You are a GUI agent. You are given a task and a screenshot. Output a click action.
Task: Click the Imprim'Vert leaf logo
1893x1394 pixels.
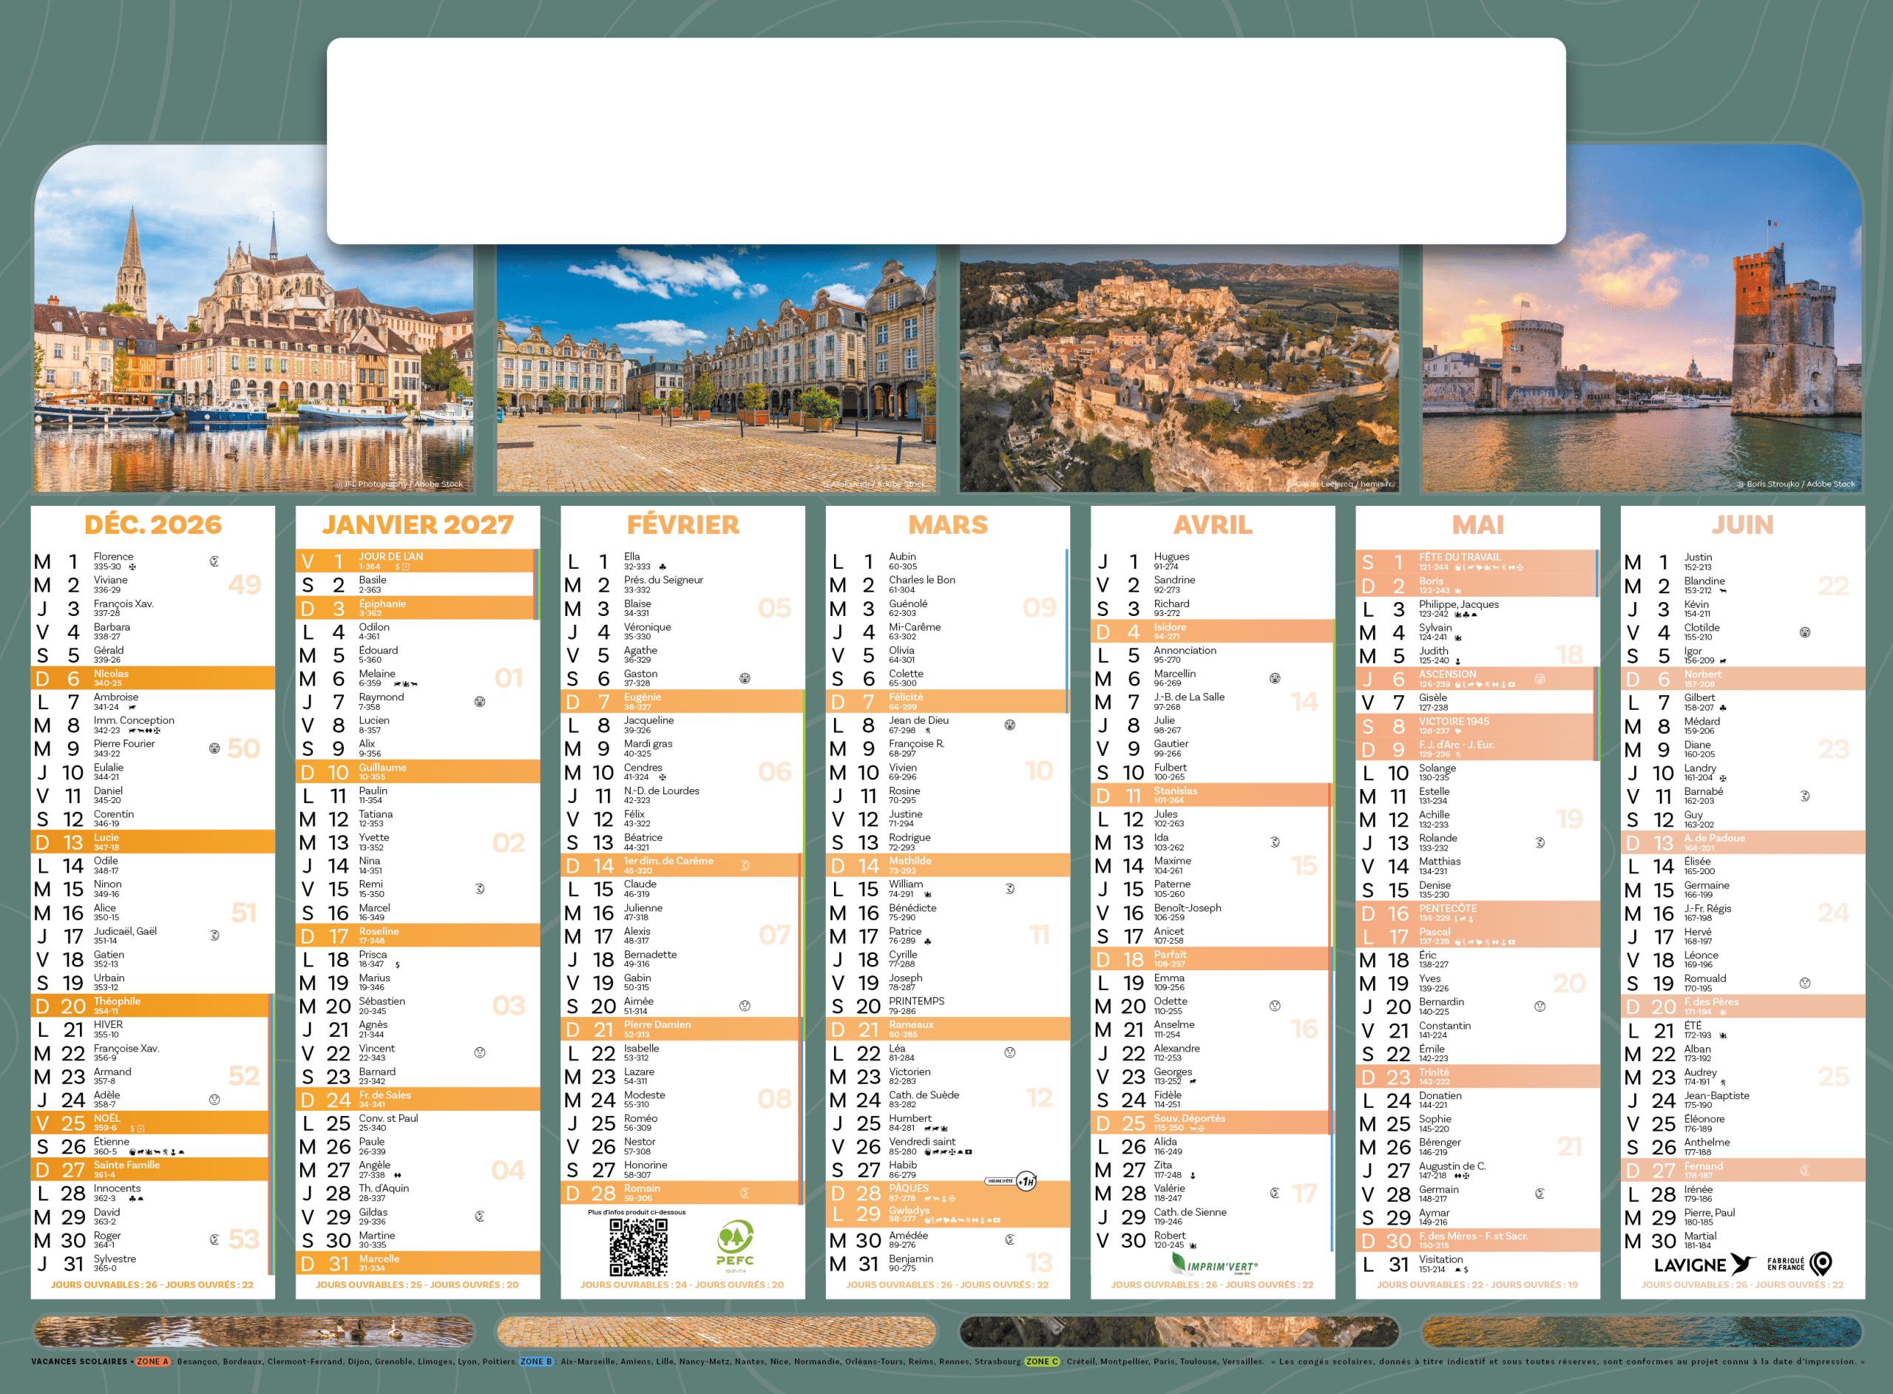click(1179, 1263)
